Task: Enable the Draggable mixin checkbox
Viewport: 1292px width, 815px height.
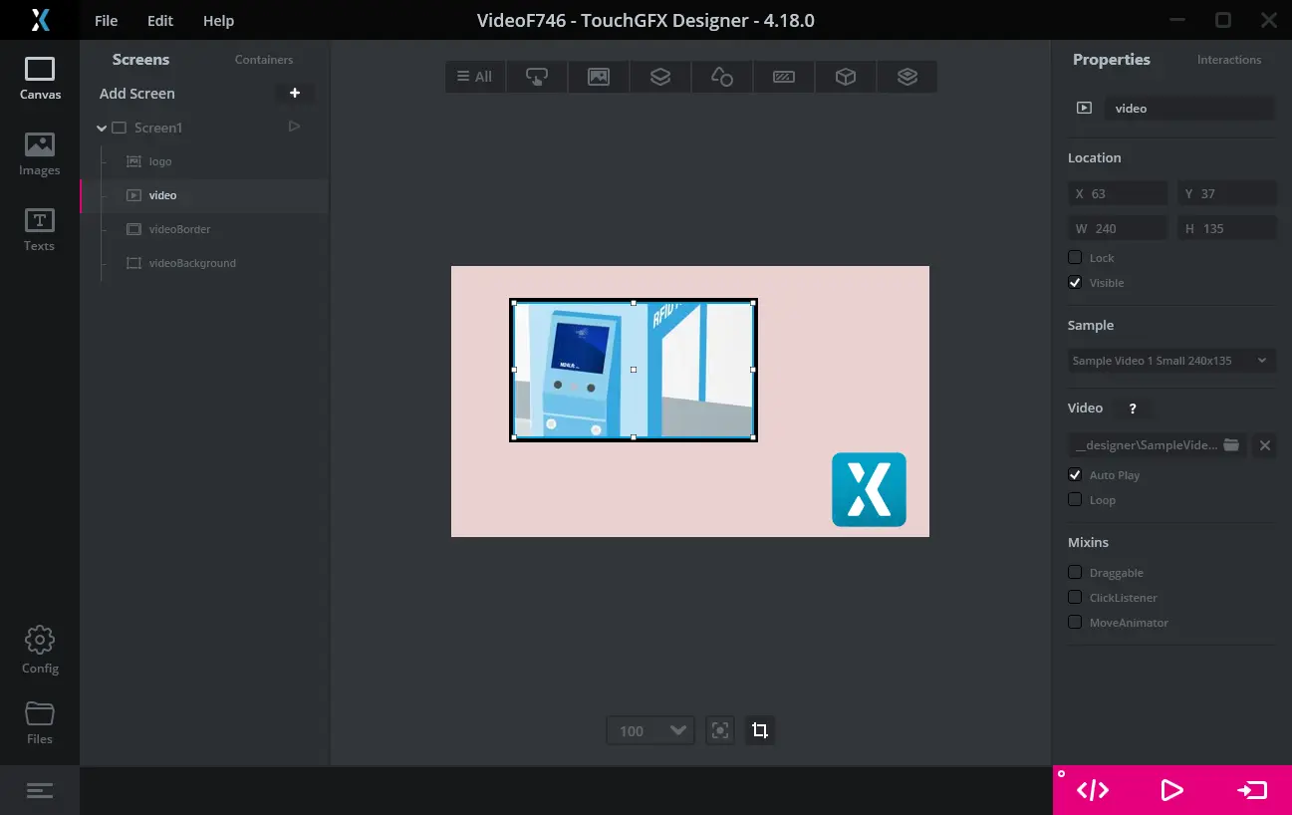Action: click(1075, 572)
